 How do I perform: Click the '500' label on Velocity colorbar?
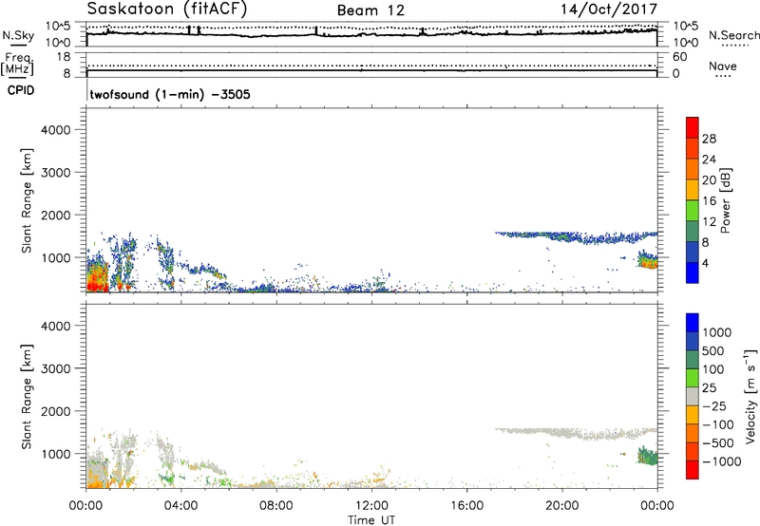tap(713, 350)
